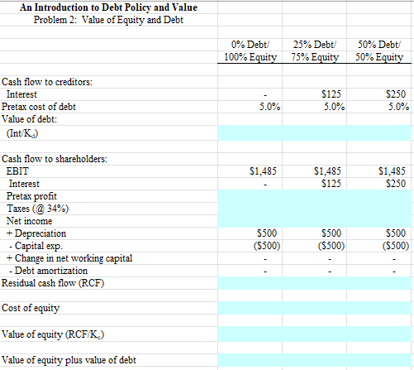This screenshot has height=370, width=414.
Task: Click the $125 Interest cell under creditors
Action: (x=331, y=94)
